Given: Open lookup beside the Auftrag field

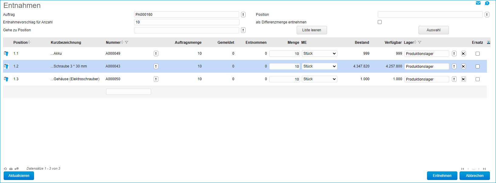Looking at the screenshot, I should point(243,15).
